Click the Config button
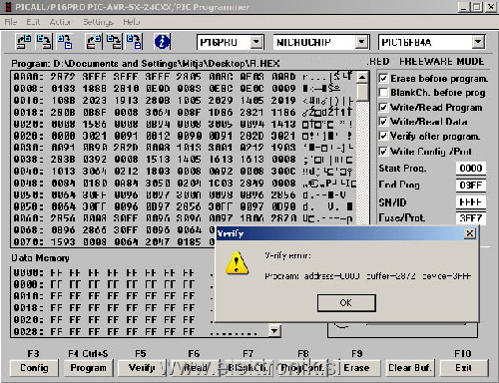 click(x=34, y=368)
